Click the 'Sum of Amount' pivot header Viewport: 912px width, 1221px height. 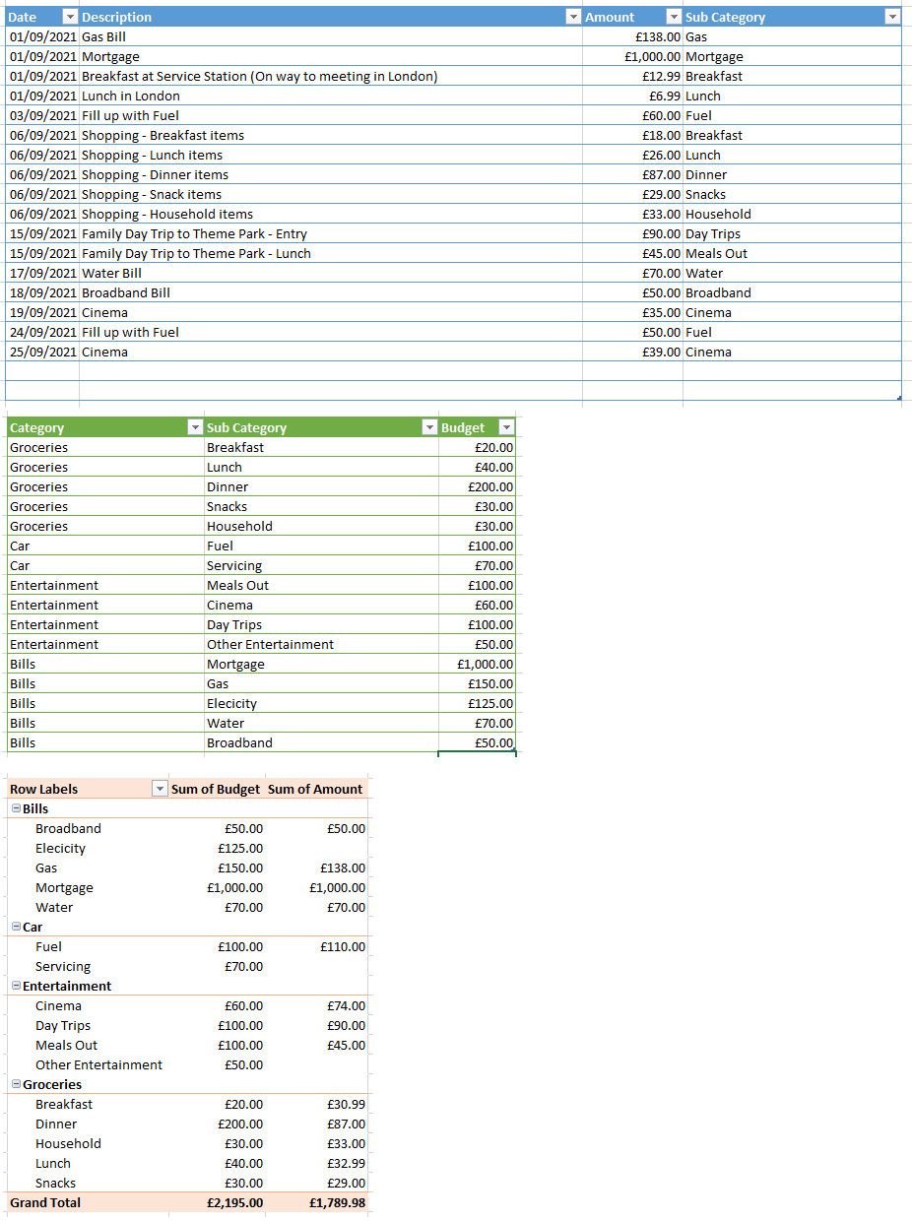tap(315, 789)
